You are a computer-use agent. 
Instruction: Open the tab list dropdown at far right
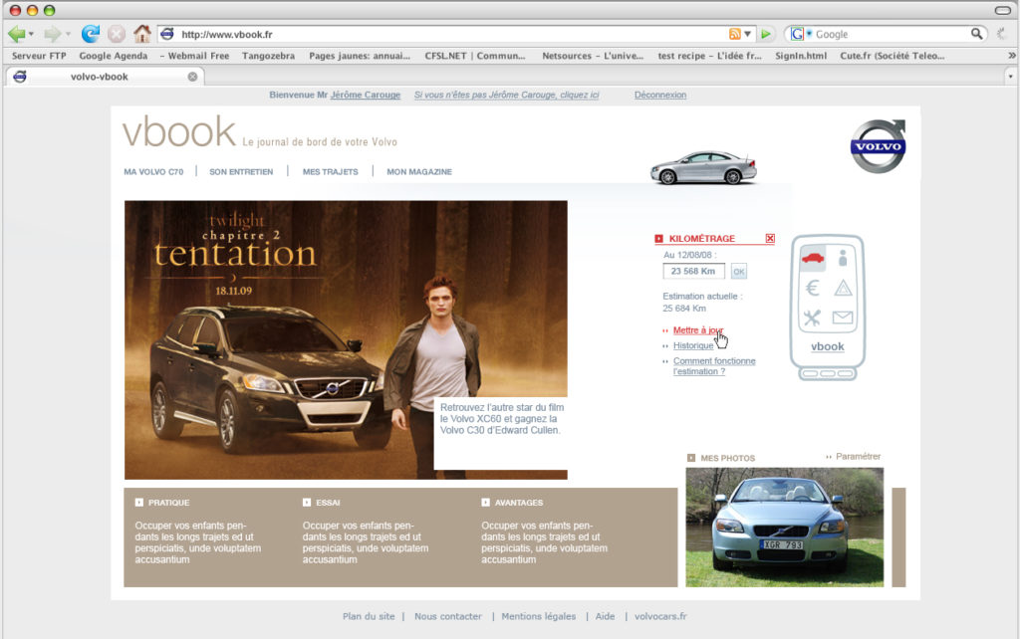pyautogui.click(x=1010, y=77)
